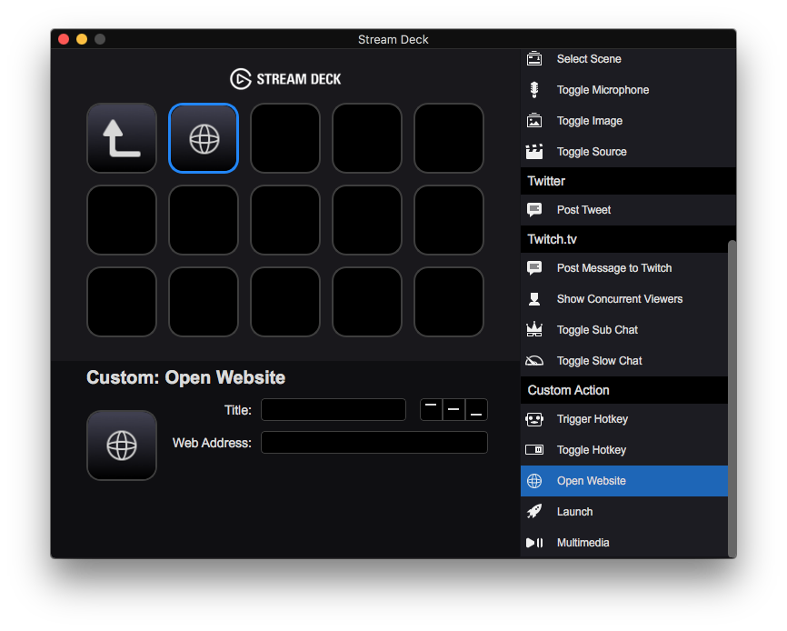The height and width of the screenshot is (631, 787).
Task: Click the large globe icon preview
Action: pos(122,446)
